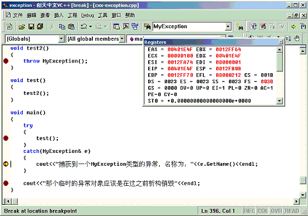Click the Show Next Statement yellow arrow
The height and width of the screenshot is (216, 308).
(294, 26)
